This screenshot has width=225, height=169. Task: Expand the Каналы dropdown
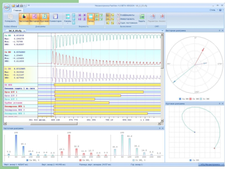[67, 21]
